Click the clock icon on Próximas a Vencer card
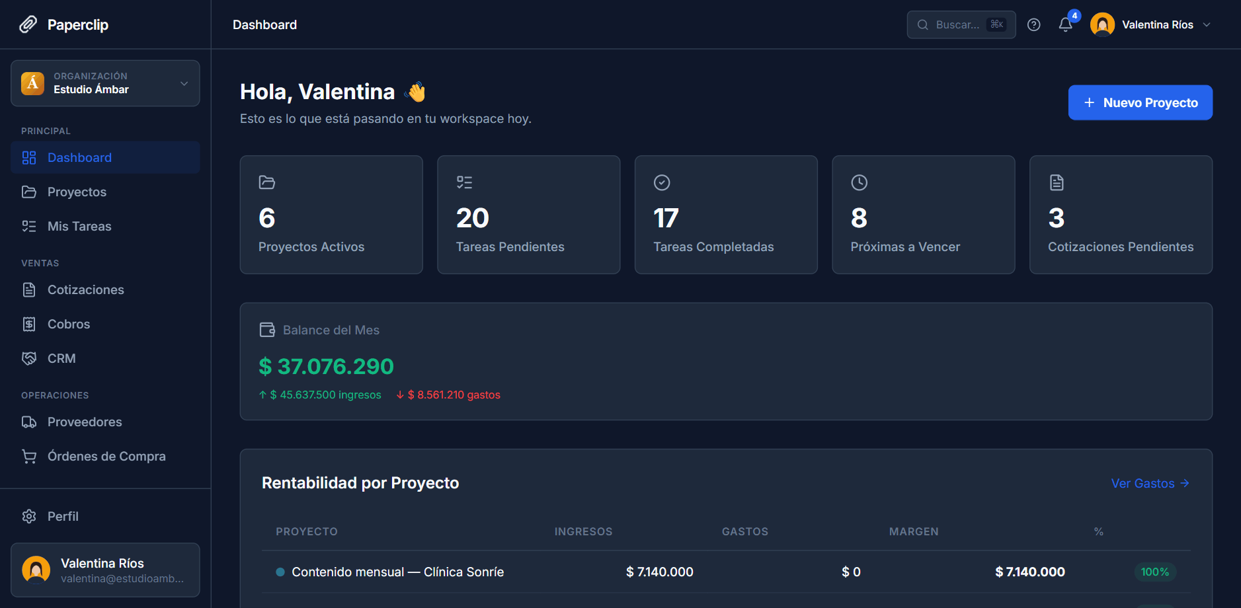1241x608 pixels. tap(860, 182)
